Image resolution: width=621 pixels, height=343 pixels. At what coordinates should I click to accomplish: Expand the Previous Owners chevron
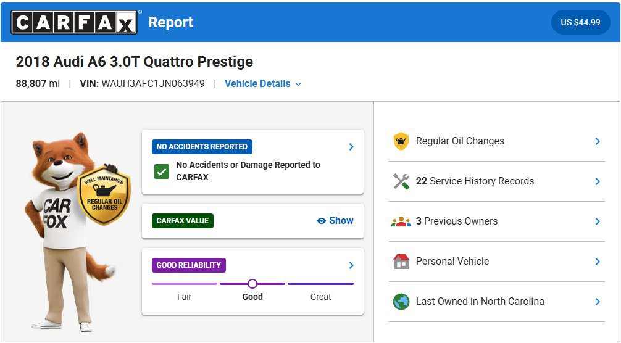598,221
